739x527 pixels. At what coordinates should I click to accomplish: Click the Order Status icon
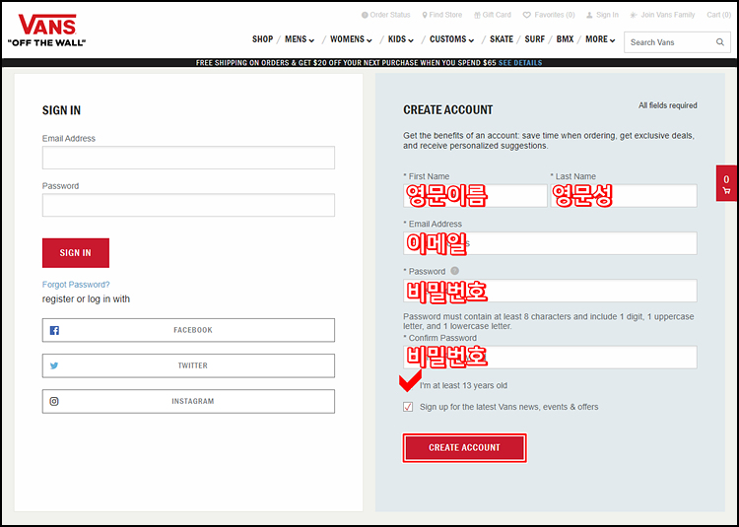tap(365, 15)
